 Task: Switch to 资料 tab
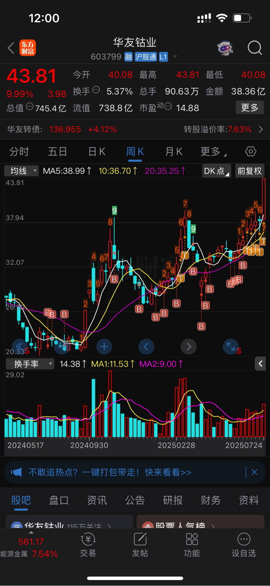pos(249,500)
